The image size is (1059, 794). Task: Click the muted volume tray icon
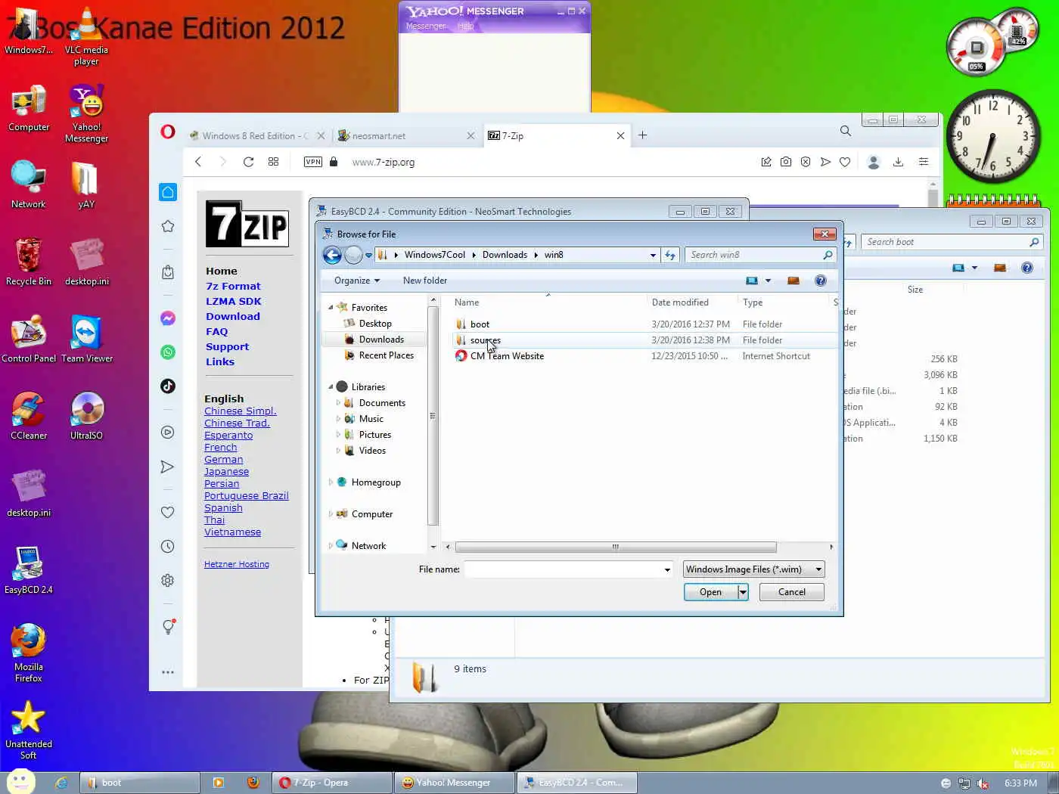point(982,783)
